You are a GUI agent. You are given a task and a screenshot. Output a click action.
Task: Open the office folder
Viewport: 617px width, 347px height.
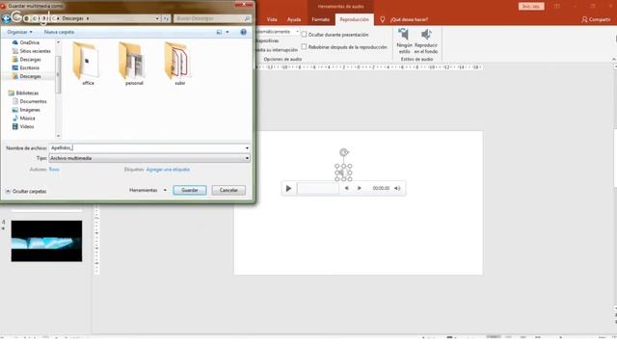87,63
